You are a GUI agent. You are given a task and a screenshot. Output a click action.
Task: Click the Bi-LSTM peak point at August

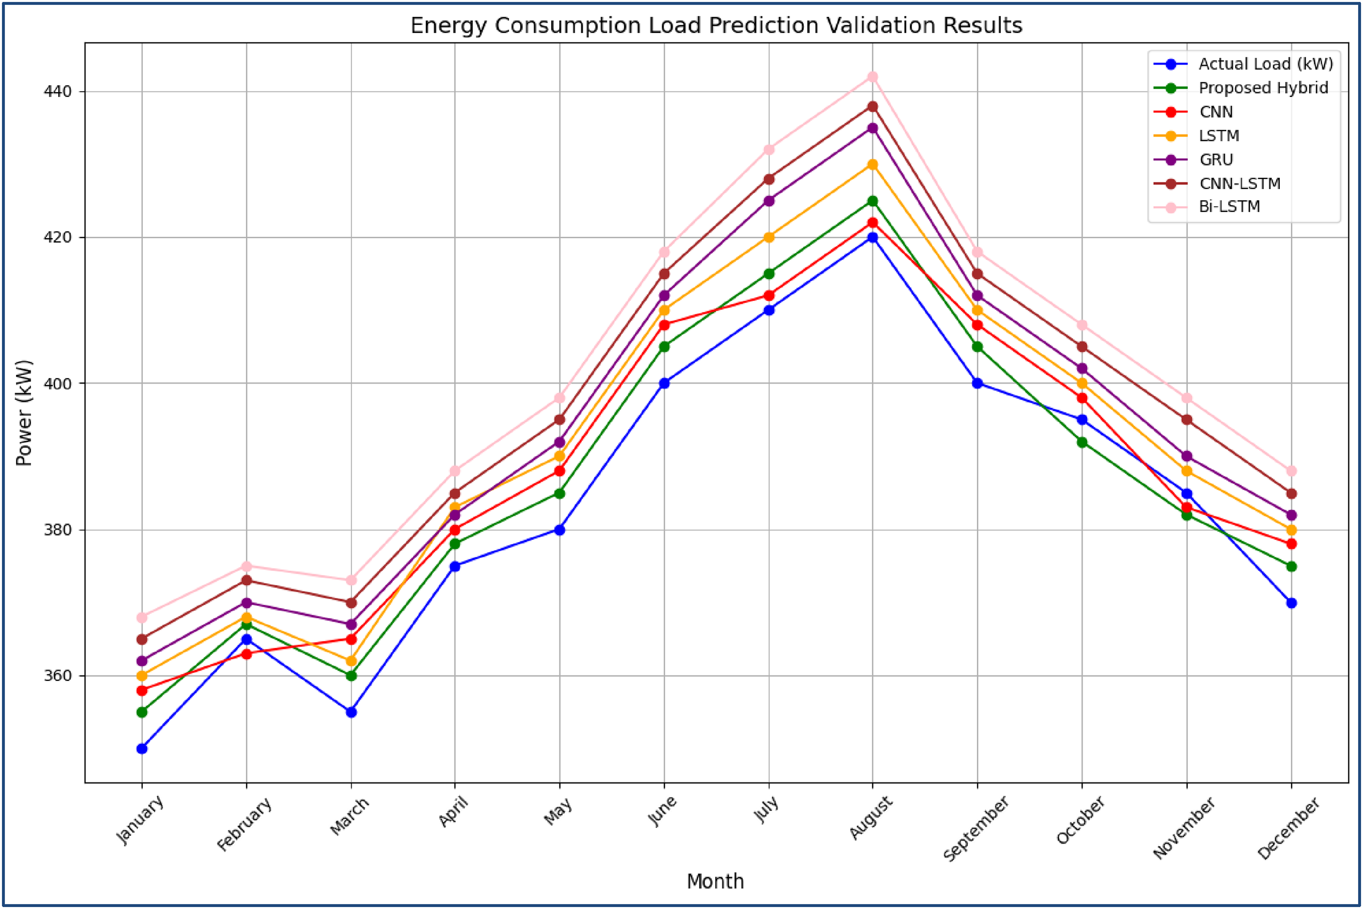pos(872,77)
